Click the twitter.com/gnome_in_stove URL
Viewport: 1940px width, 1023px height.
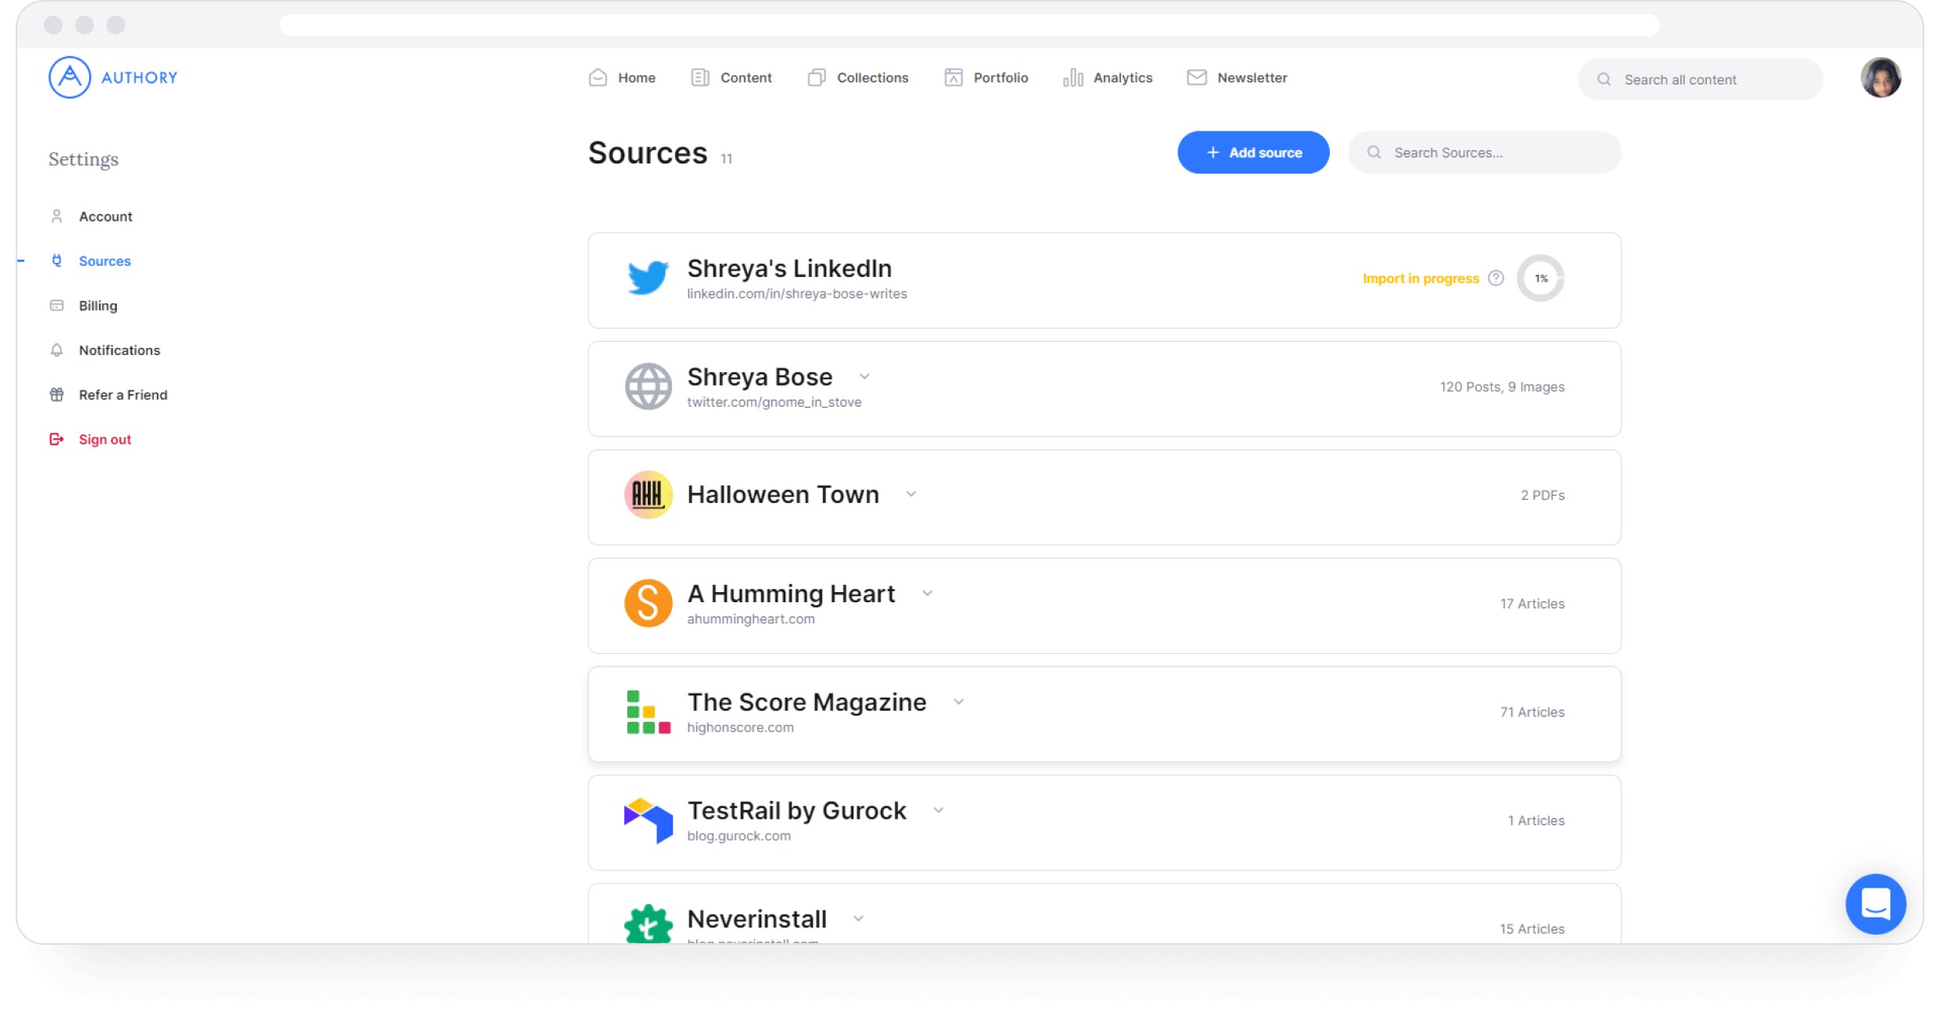coord(774,402)
